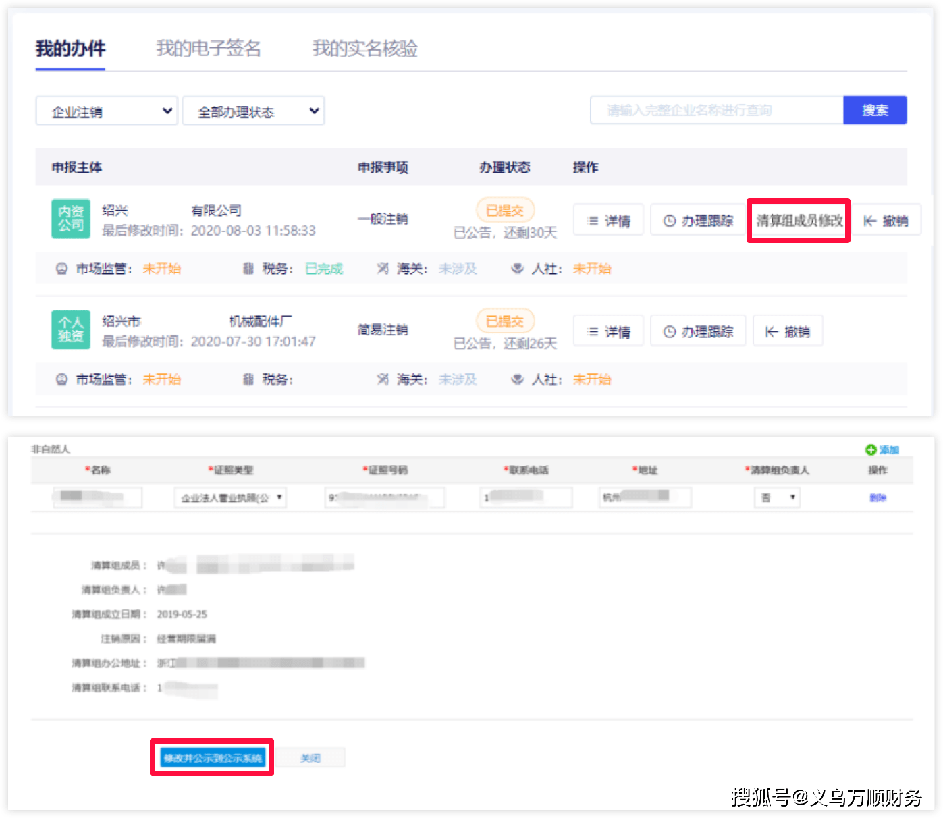Click the list icon in first 详情 button
The width and height of the screenshot is (945, 818).
[x=593, y=221]
